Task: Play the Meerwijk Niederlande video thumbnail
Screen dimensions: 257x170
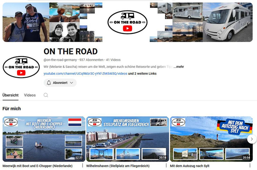Action: (44, 139)
